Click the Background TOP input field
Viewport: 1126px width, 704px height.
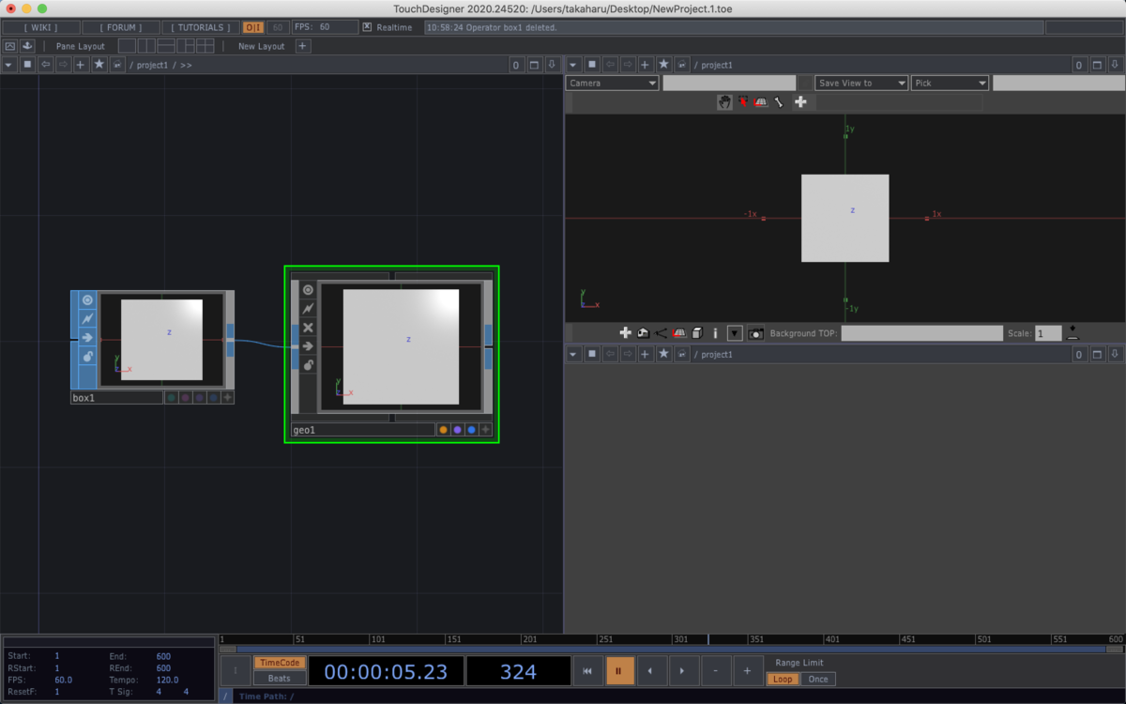click(922, 333)
